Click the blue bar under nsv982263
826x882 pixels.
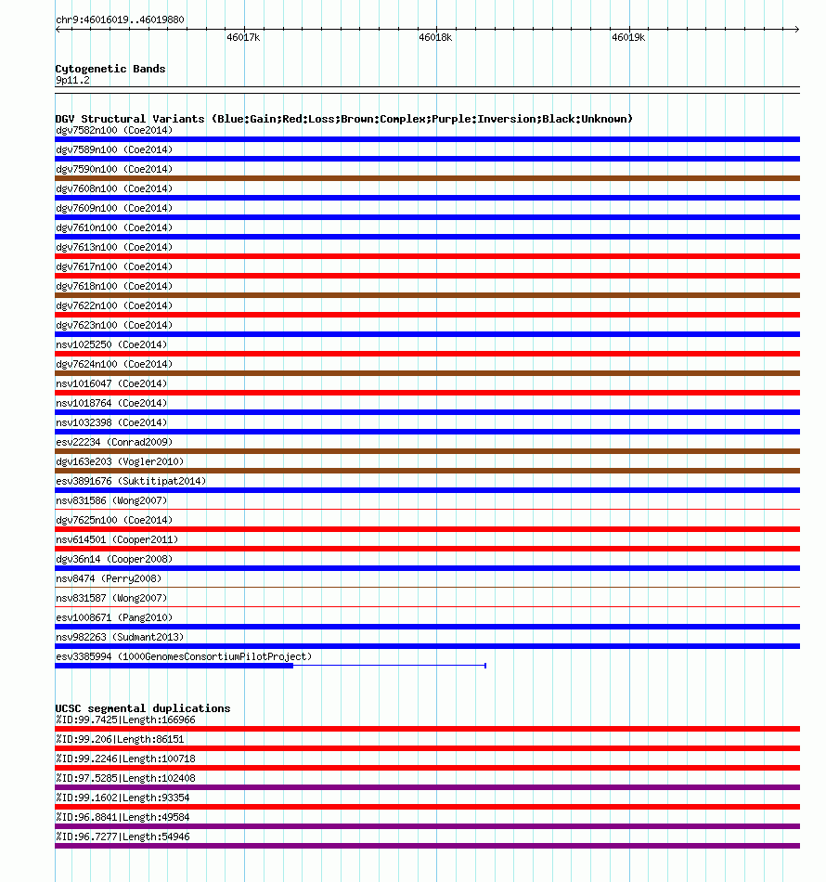click(427, 646)
